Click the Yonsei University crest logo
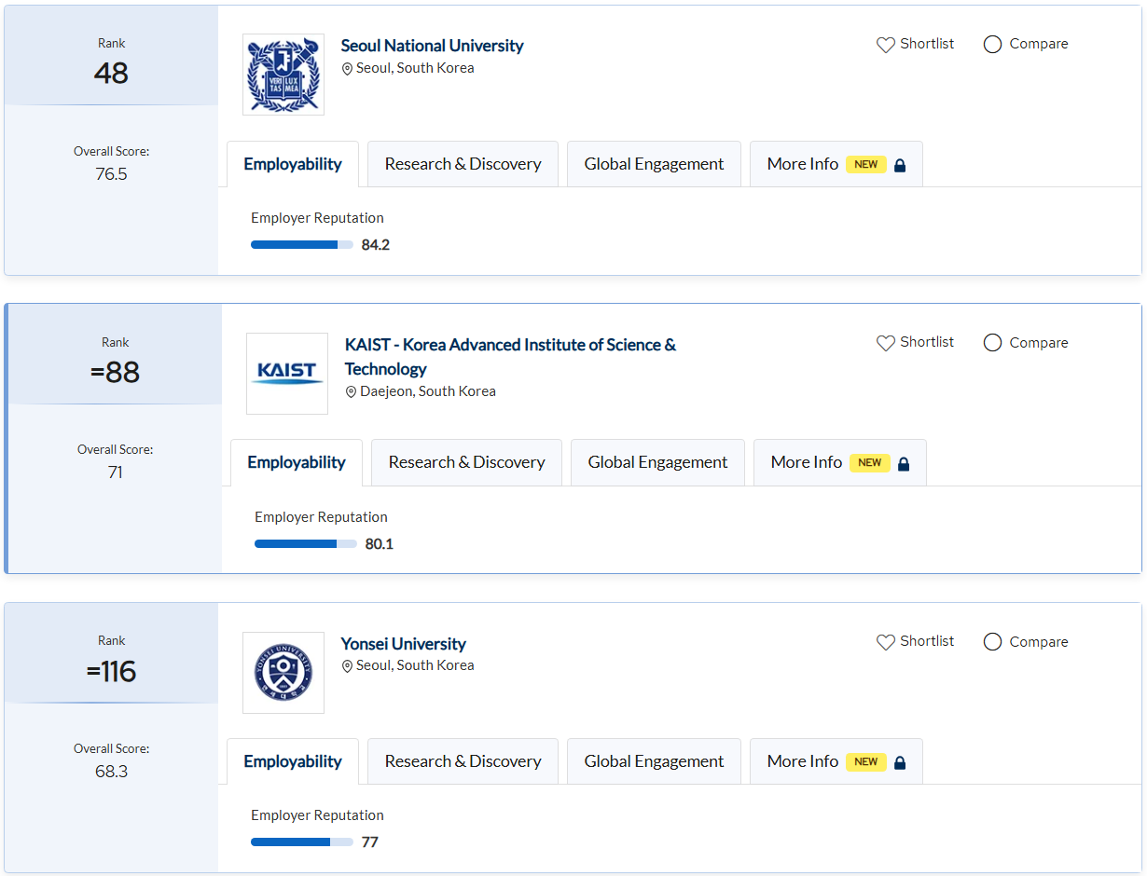The height and width of the screenshot is (876, 1147). (x=283, y=673)
